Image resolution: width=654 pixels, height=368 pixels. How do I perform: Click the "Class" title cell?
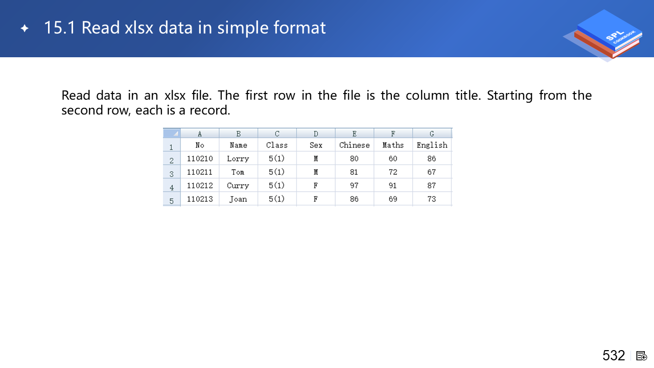point(277,145)
